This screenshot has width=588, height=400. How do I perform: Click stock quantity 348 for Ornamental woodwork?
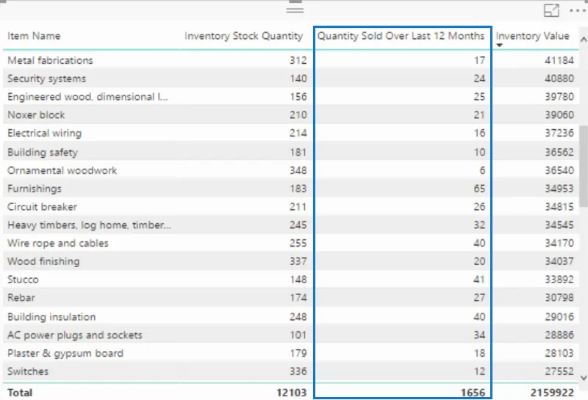tap(298, 170)
